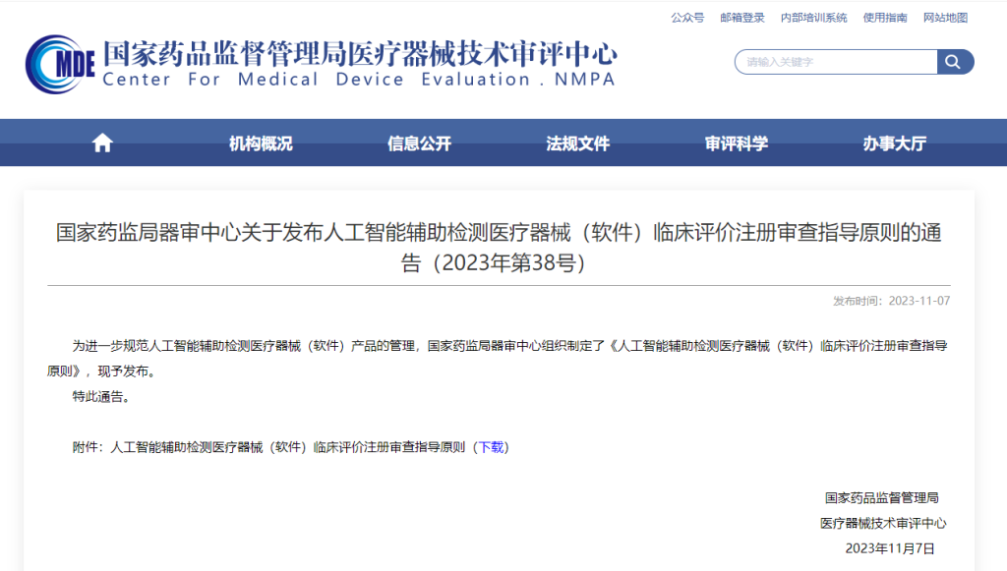Viewport: 1007px width, 571px height.
Task: Open the 信息公开 menu
Action: 419,143
